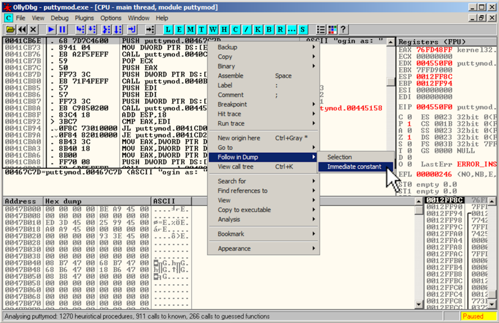
Task: Click the Step into toolbar icon
Action: click(80, 29)
